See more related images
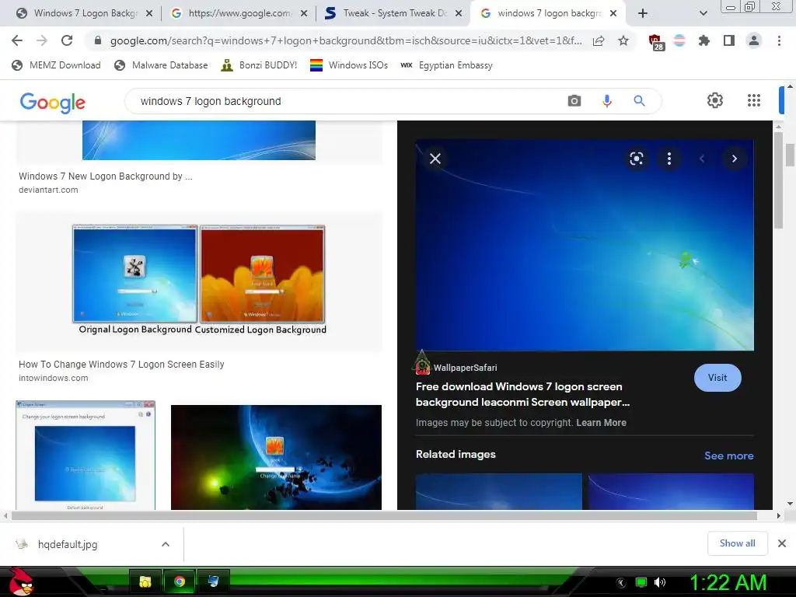 (728, 456)
